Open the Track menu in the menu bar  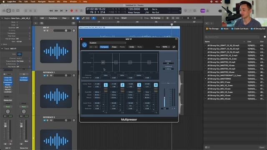[x=33, y=2]
